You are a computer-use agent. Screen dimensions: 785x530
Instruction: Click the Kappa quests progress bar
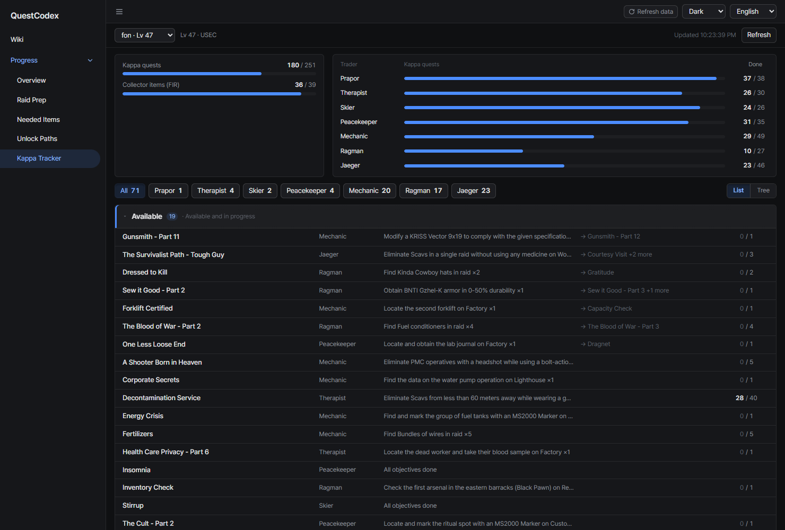[219, 74]
